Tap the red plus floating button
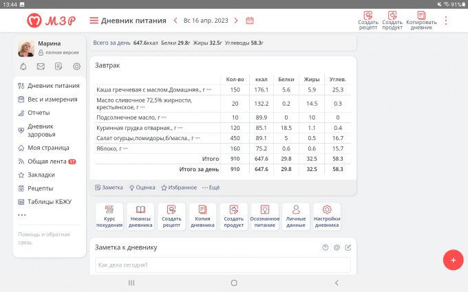 452,260
